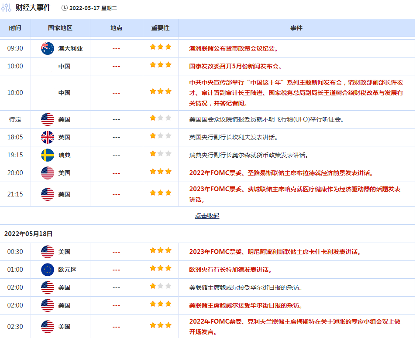
Task: Click the 国家地区 column header
Action: [x=60, y=28]
